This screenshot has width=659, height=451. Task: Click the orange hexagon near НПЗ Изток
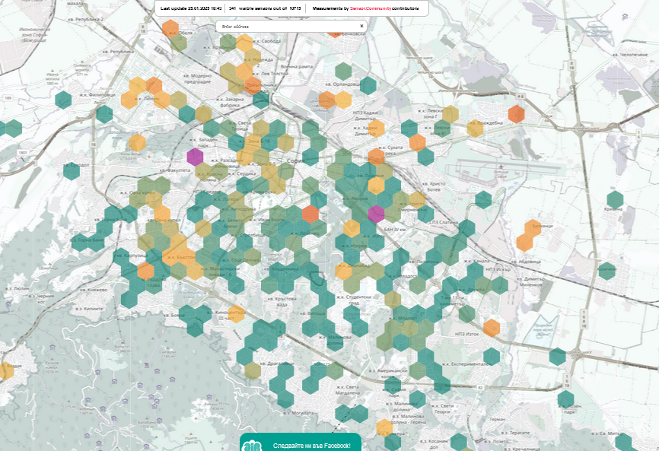point(492,328)
